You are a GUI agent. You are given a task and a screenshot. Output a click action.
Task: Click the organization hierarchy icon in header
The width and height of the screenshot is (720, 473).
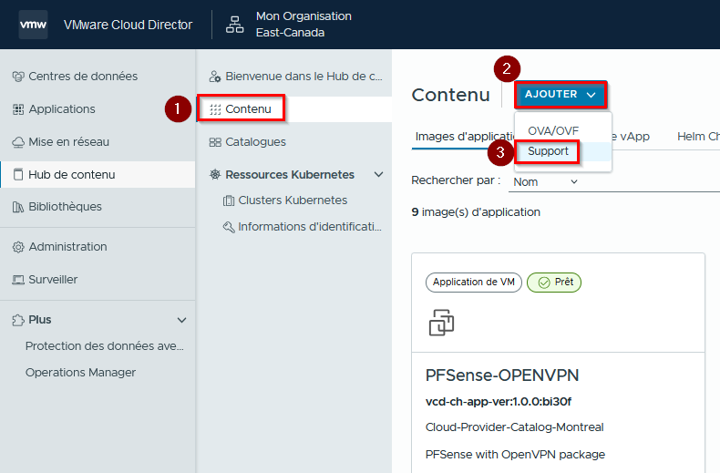pos(234,25)
